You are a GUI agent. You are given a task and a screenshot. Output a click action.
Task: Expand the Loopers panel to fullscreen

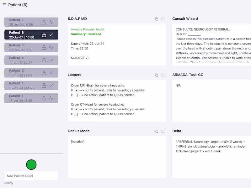click(x=163, y=75)
